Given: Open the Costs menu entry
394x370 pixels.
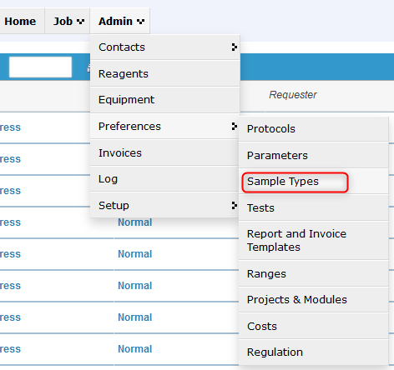Looking at the screenshot, I should (313, 327).
